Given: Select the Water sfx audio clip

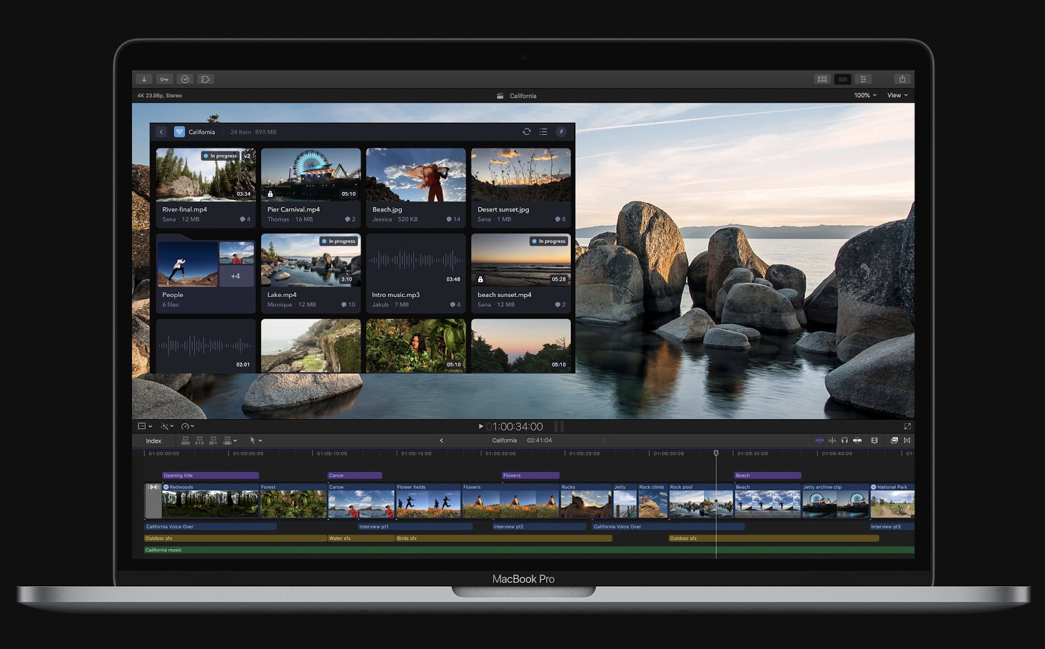Looking at the screenshot, I should (361, 539).
